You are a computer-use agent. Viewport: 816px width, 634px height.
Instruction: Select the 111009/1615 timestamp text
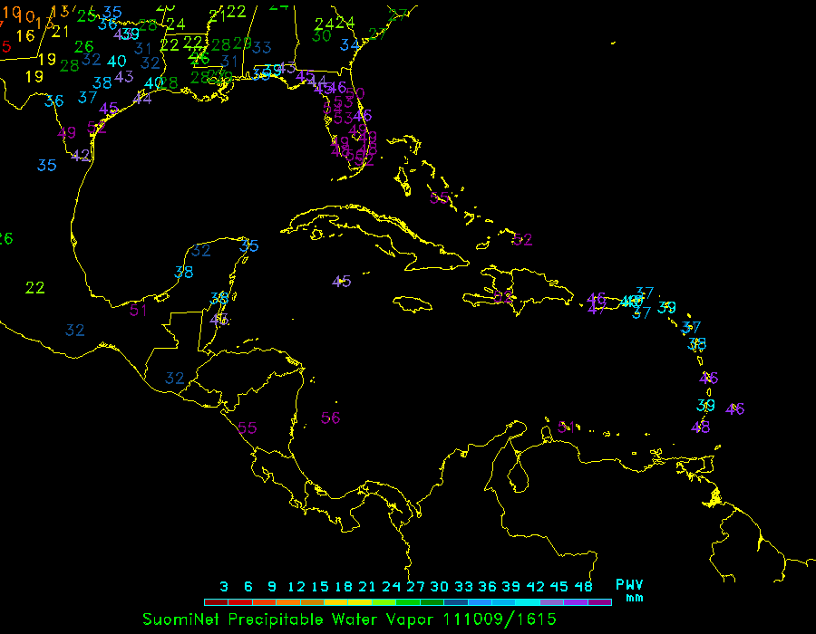tap(500, 620)
